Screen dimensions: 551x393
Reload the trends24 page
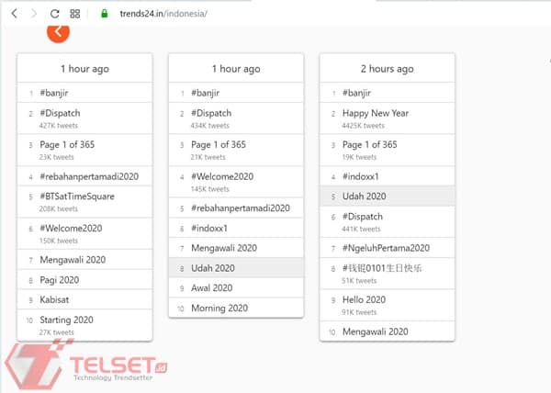[54, 14]
